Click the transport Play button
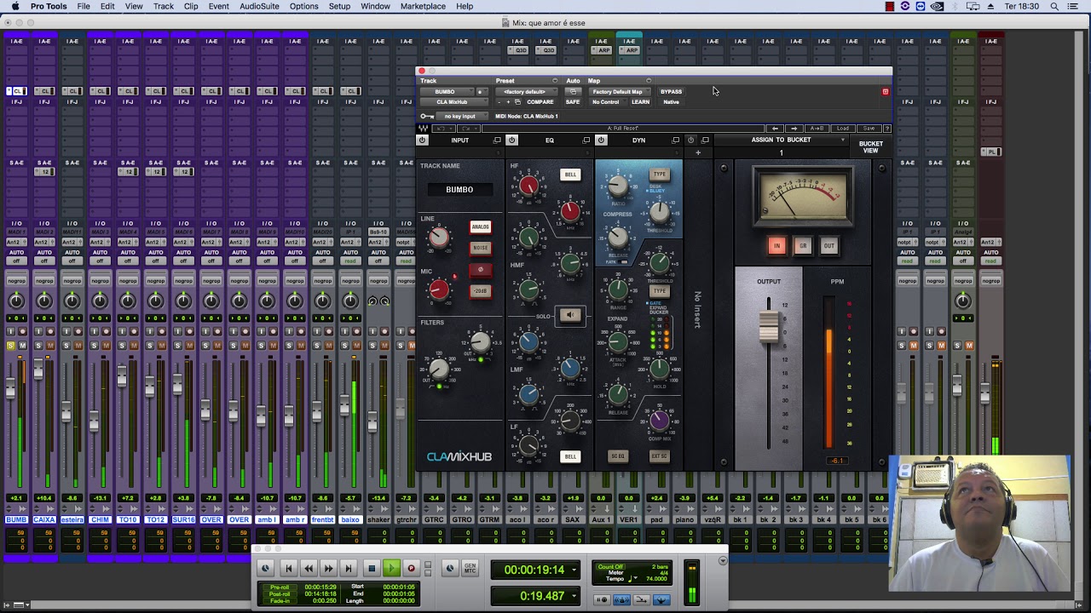The width and height of the screenshot is (1091, 613). (x=391, y=569)
